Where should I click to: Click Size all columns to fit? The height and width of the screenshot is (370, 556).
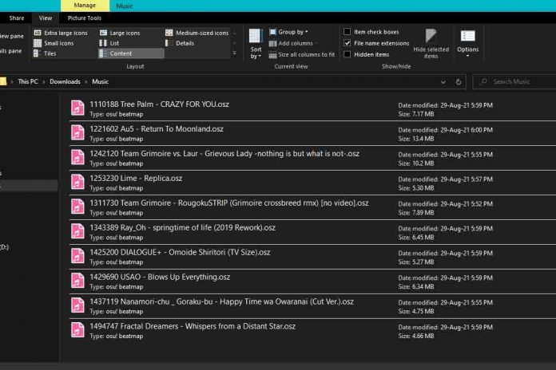click(x=302, y=54)
